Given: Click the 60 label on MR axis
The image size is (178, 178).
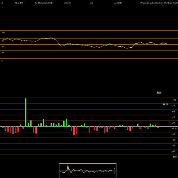Looking at the screenshot, I should point(174,111).
